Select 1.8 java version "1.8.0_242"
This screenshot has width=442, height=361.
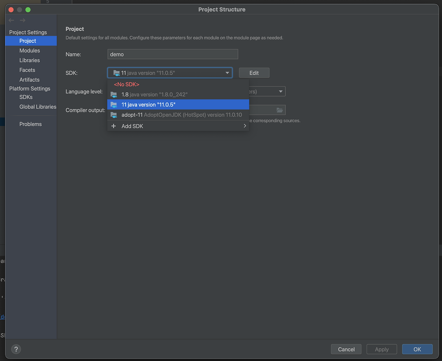click(x=178, y=94)
